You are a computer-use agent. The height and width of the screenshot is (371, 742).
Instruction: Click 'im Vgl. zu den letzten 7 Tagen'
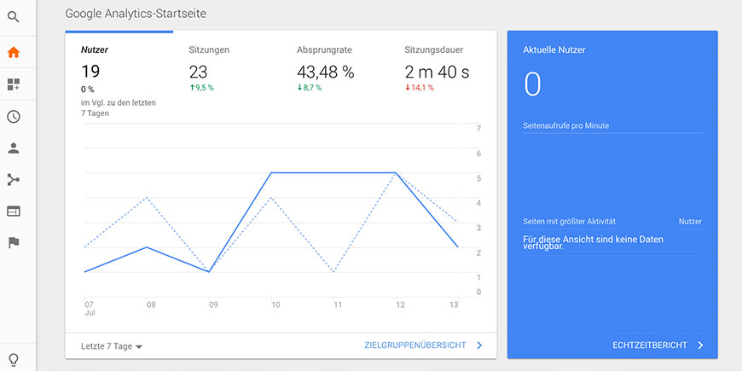pyautogui.click(x=119, y=108)
